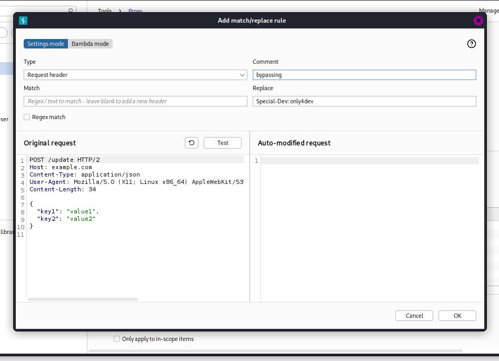Click the empty Auto-modified request editor line
Viewport: 499px width, 361px height.
pos(370,161)
